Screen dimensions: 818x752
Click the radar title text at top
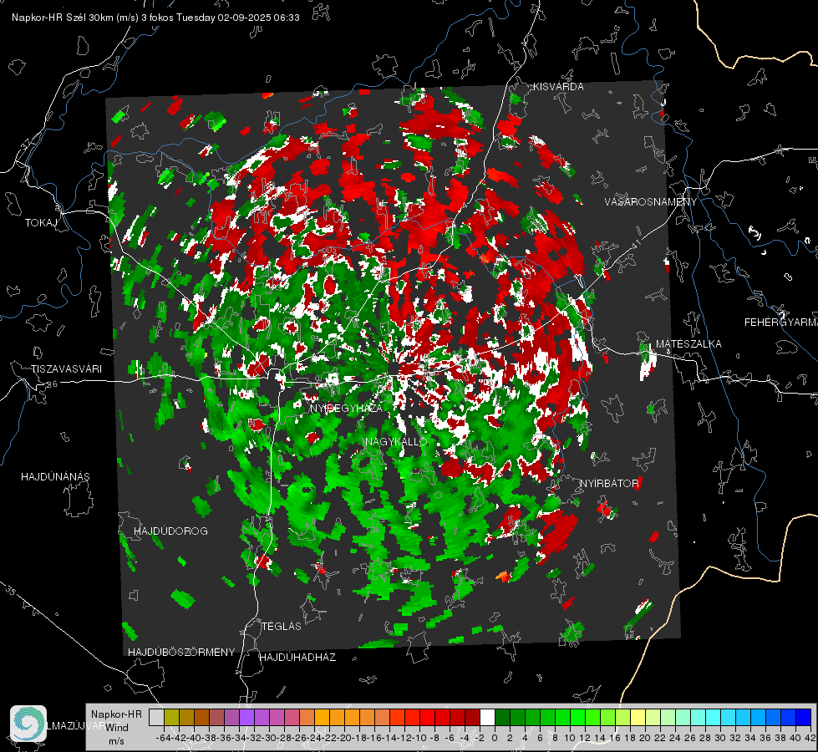coord(155,18)
